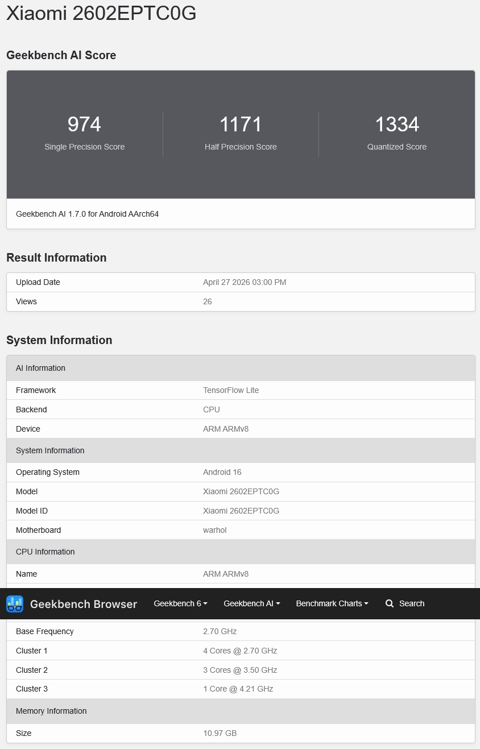Click the Base Frequency row label
480x749 pixels.
point(45,631)
